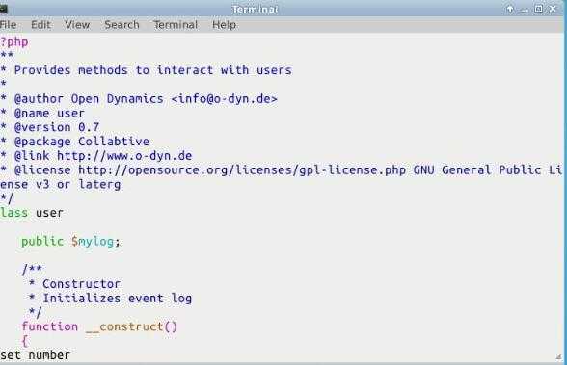The image size is (567, 365).
Task: Click '__construct()' method name
Action: (x=131, y=326)
